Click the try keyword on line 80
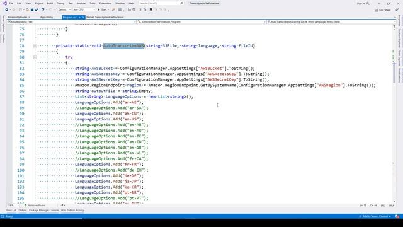 69,57
